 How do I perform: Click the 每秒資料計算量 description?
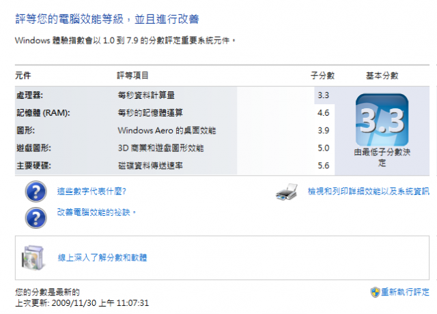click(x=146, y=95)
